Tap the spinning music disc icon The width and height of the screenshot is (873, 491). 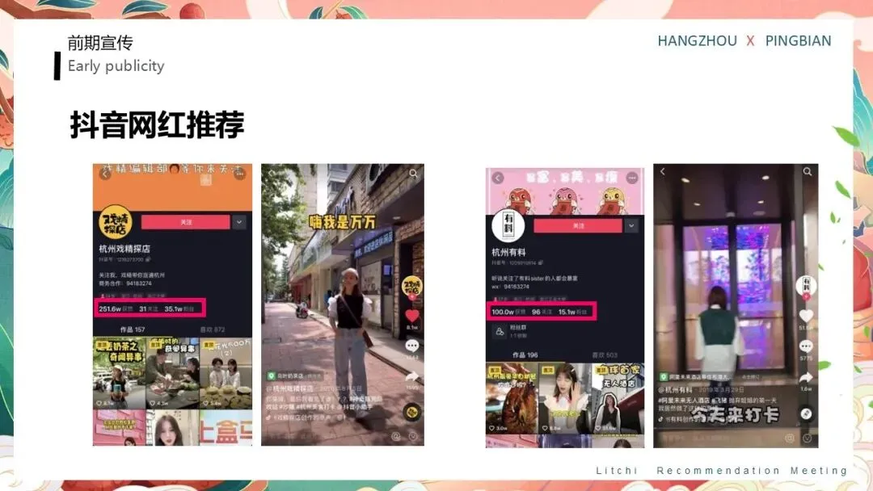(x=411, y=410)
